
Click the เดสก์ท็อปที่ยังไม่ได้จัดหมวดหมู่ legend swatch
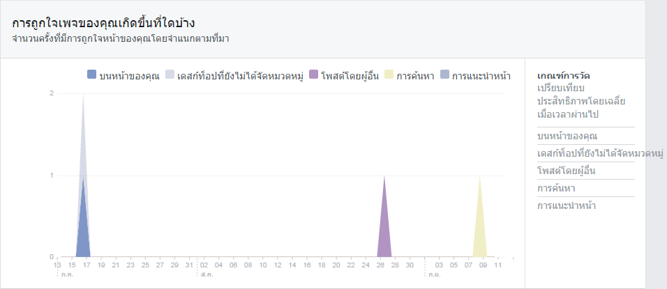(170, 75)
